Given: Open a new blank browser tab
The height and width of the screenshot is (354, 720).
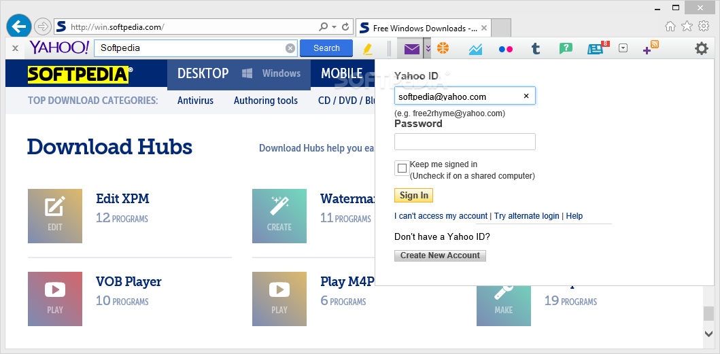Looking at the screenshot, I should click(x=501, y=28).
